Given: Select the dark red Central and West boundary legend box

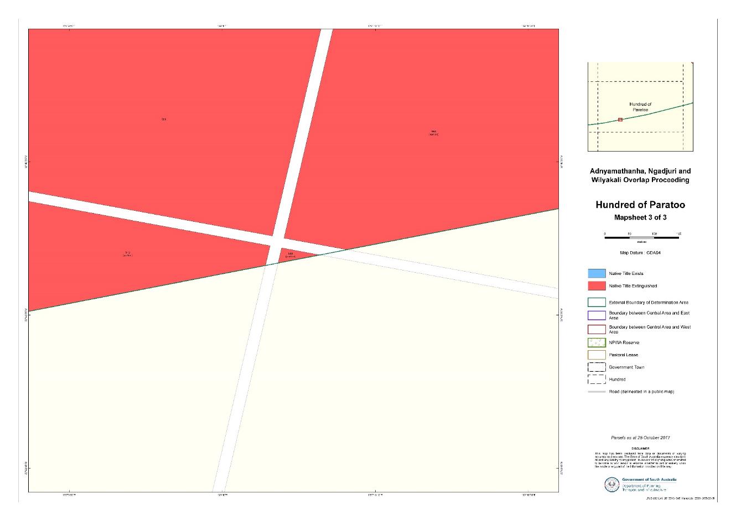Looking at the screenshot, I should 597,329.
